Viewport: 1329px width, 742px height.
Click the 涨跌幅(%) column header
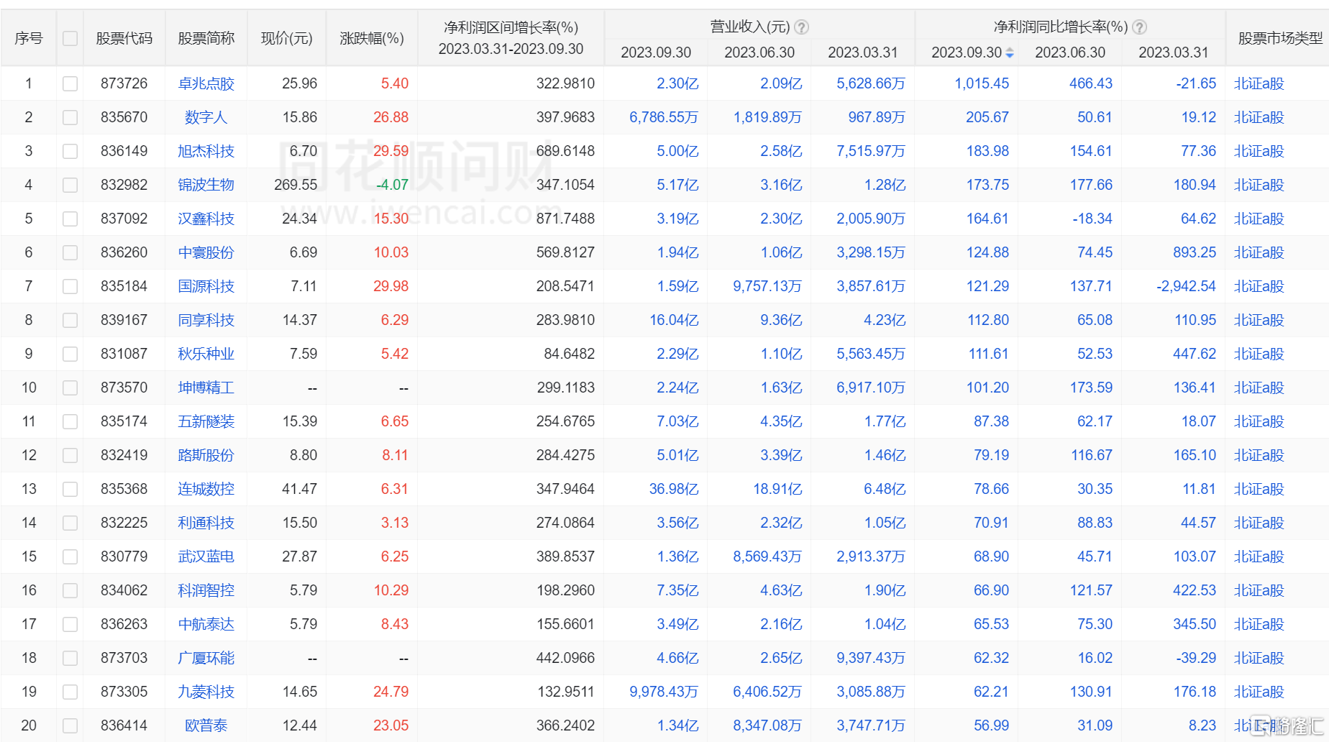coord(372,38)
